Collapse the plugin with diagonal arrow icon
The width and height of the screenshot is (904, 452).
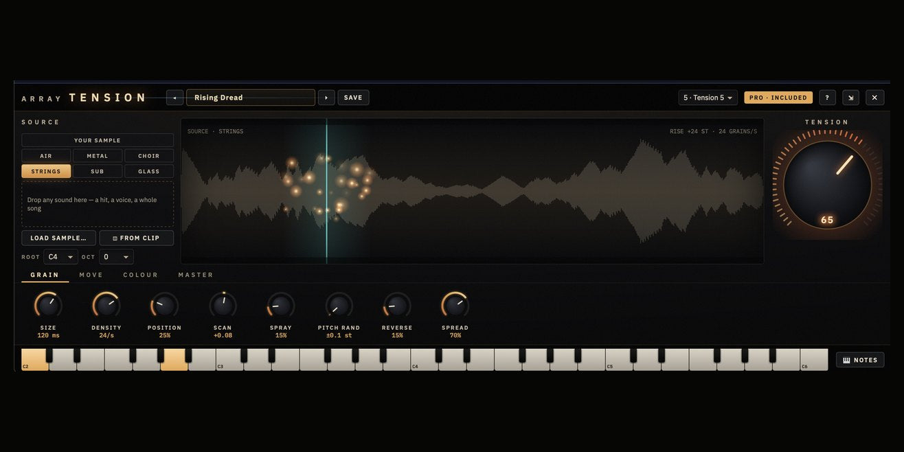point(850,98)
